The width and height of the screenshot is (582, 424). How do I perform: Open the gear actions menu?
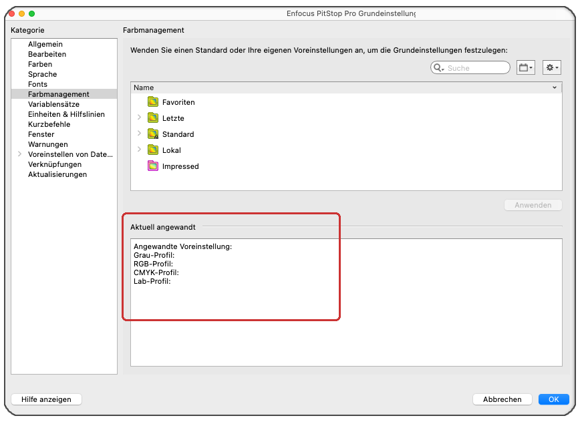pos(551,67)
